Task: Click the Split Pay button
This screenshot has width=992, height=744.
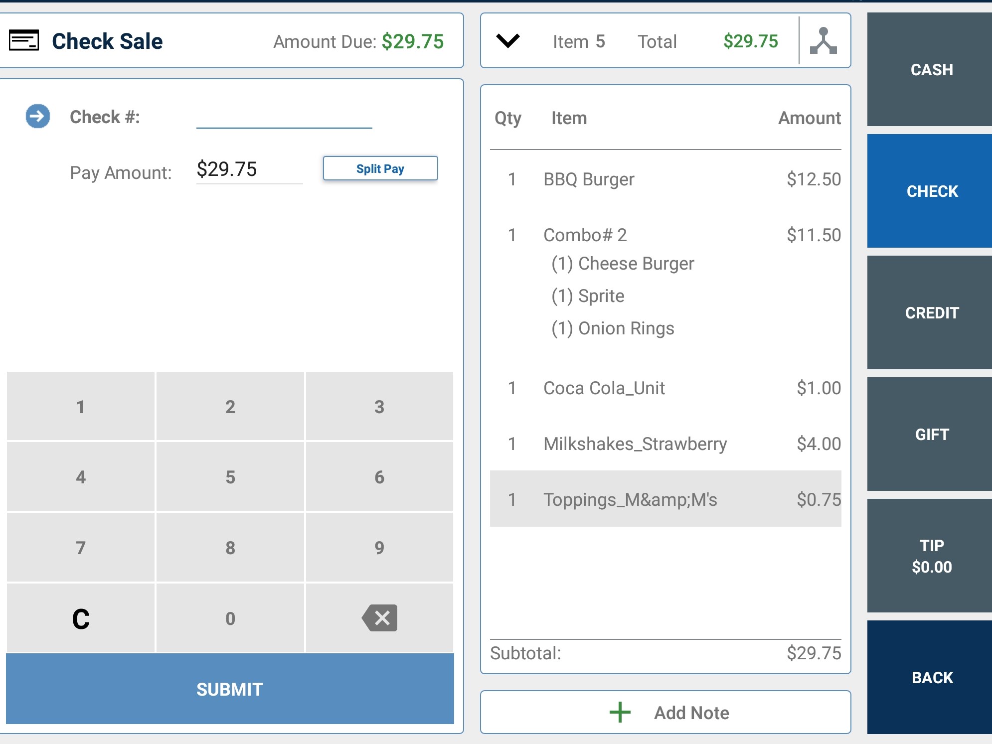Action: (380, 168)
